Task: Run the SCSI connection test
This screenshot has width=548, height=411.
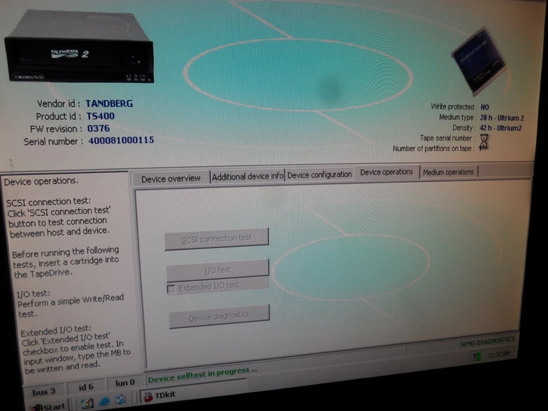Action: pos(217,238)
